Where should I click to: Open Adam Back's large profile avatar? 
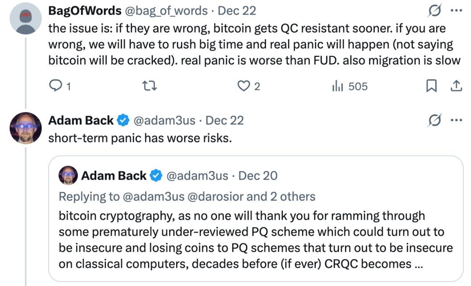25,128
